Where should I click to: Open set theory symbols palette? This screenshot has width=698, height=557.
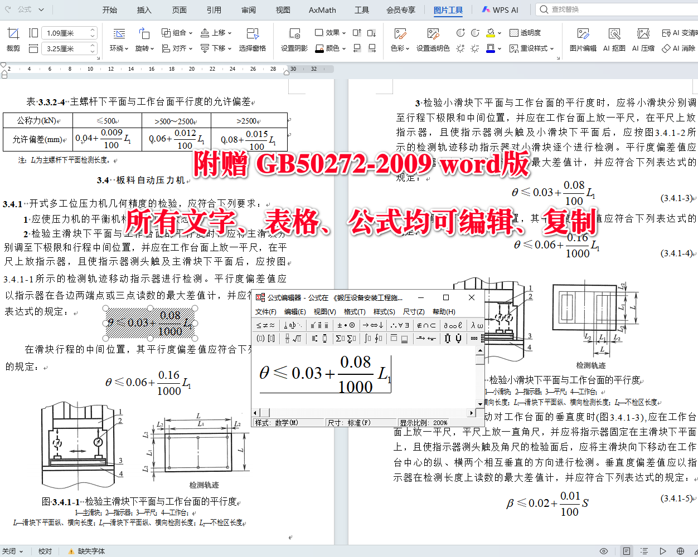coord(426,325)
